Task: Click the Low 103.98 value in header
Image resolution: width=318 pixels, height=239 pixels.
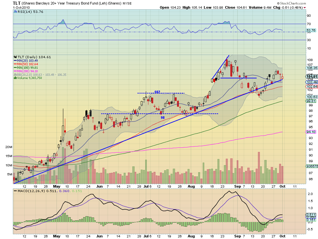Action: click(x=213, y=7)
